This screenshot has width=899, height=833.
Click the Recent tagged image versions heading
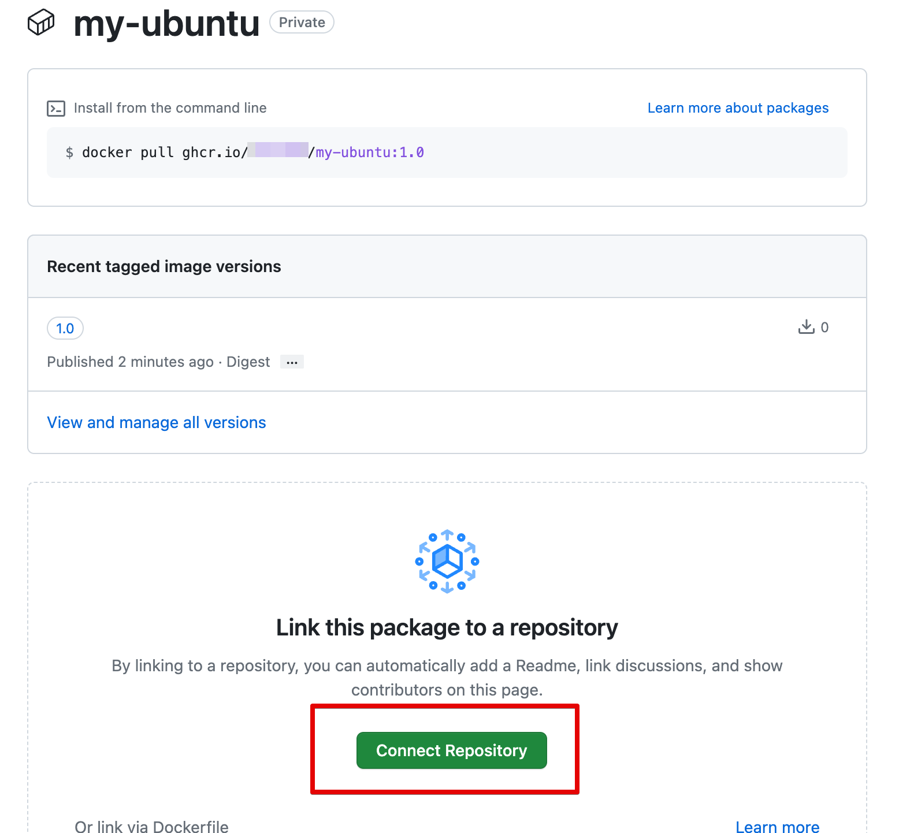[x=164, y=266]
